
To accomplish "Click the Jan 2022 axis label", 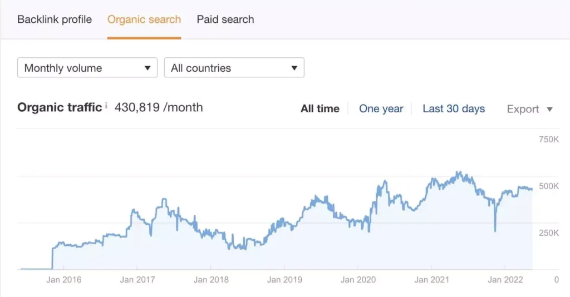I will point(505,280).
